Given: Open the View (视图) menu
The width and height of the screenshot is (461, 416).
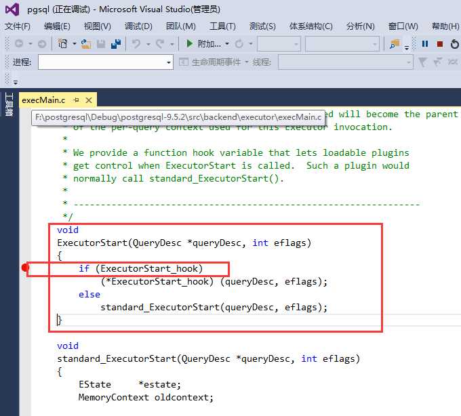Looking at the screenshot, I should tap(98, 26).
